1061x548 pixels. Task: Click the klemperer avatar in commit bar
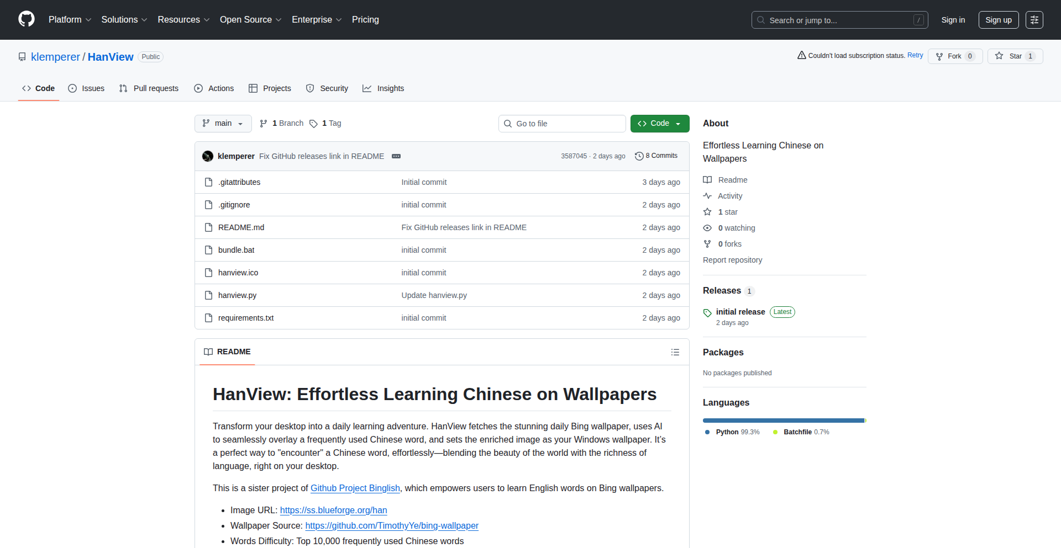point(208,156)
